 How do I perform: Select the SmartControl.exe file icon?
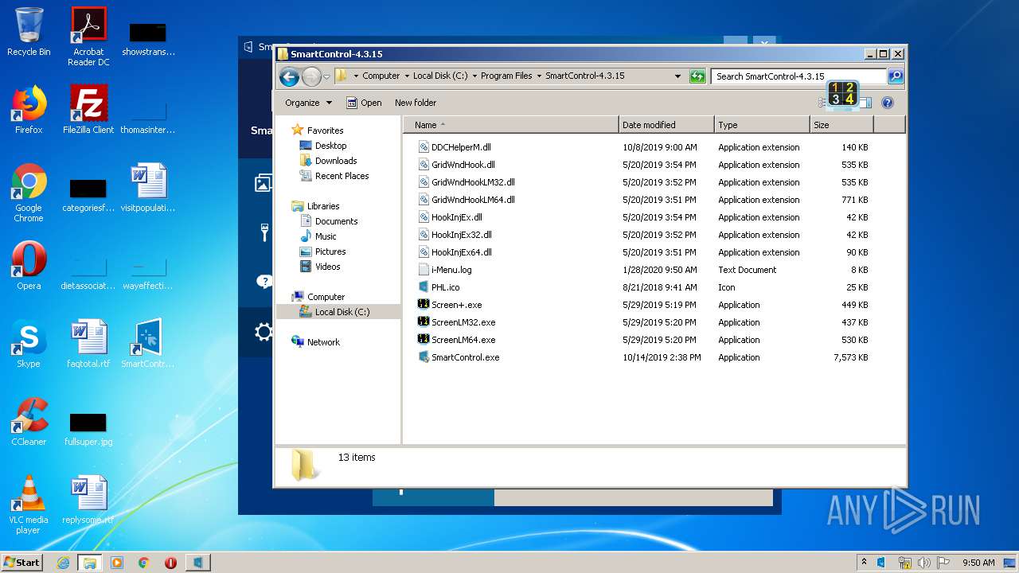(424, 357)
